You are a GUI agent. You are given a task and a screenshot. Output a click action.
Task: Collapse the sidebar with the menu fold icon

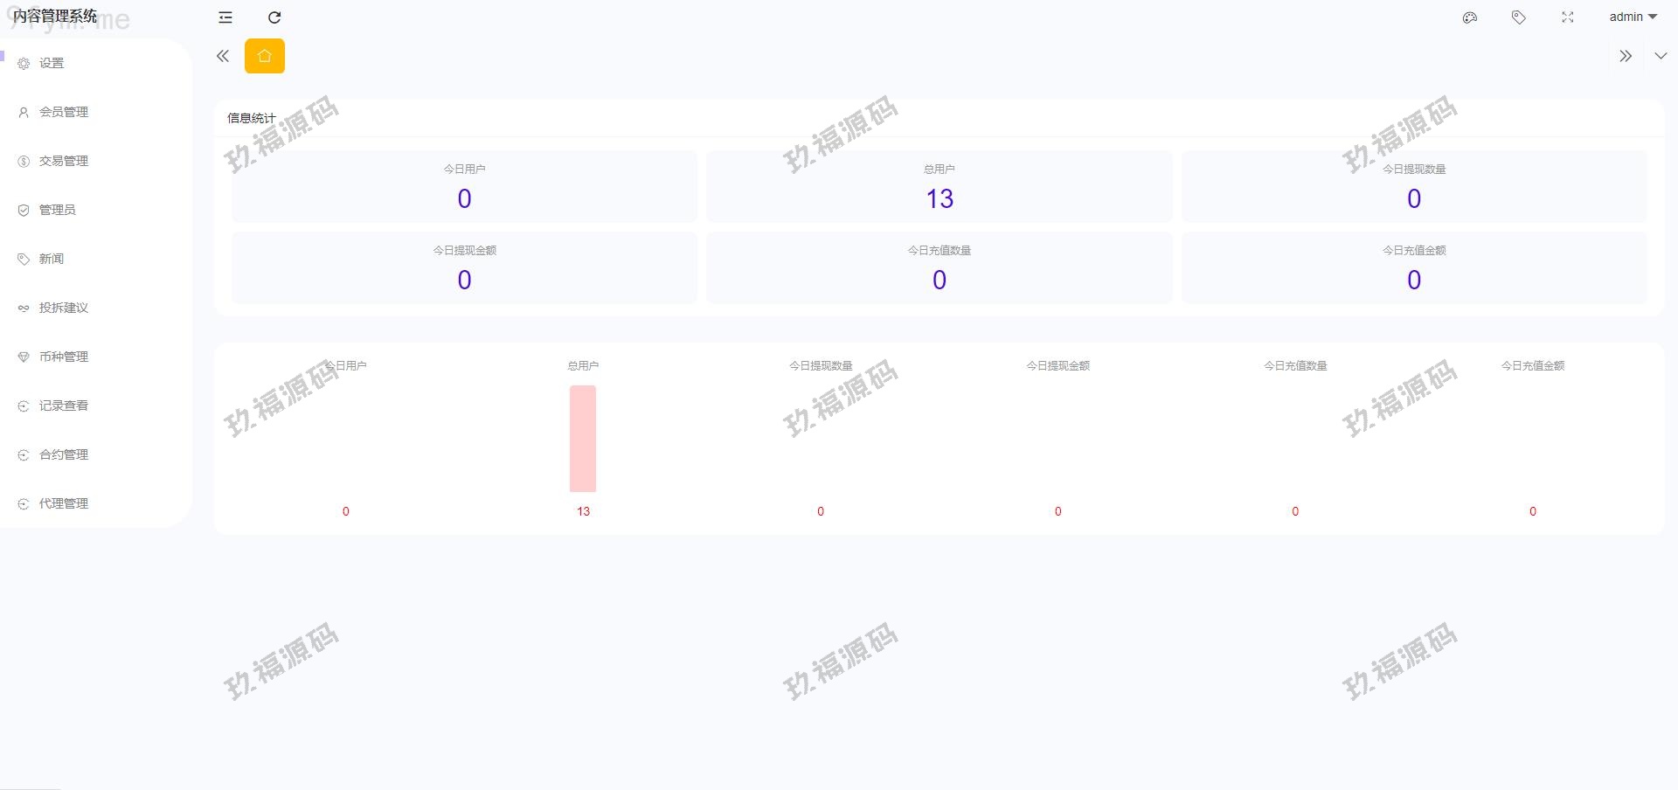(225, 17)
